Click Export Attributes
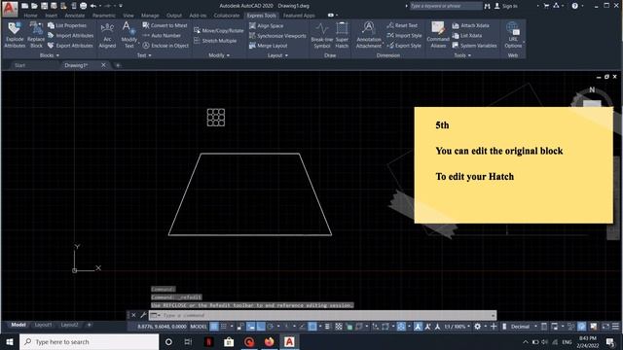Viewport: 623px width, 350px height. 70,46
